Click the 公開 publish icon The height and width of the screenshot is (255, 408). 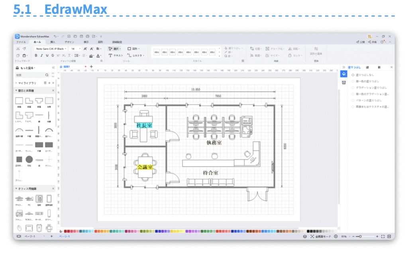point(360,42)
